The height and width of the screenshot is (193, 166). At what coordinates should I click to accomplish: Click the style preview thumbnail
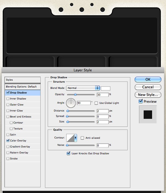click(x=148, y=114)
